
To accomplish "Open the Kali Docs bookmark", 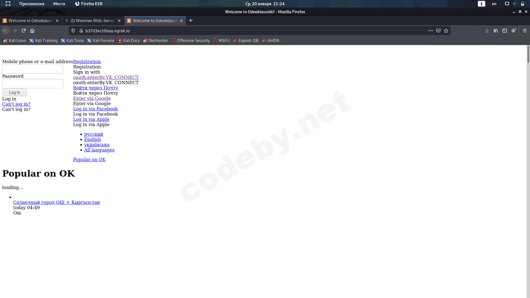I will 129,41.
